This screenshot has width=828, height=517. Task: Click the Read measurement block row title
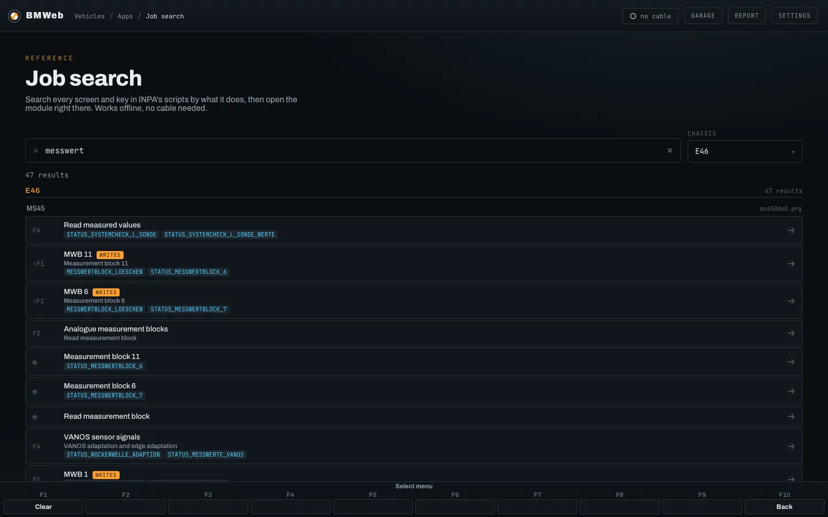click(106, 416)
